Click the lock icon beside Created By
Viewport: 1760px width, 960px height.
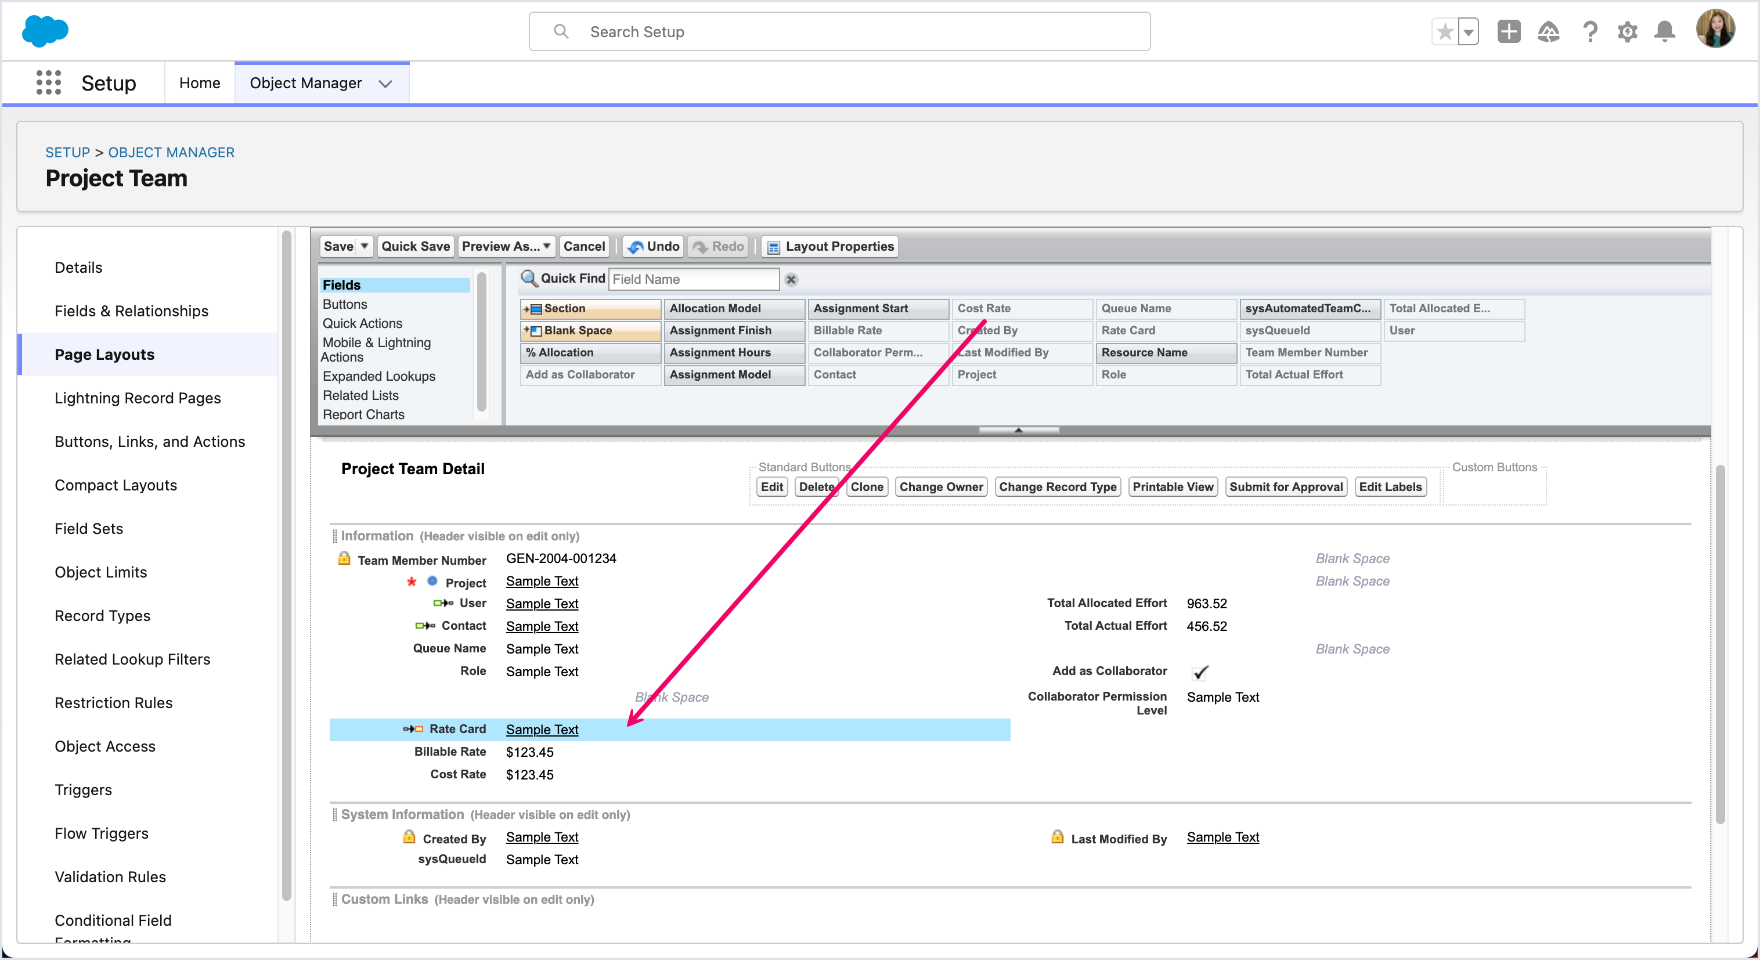[409, 837]
